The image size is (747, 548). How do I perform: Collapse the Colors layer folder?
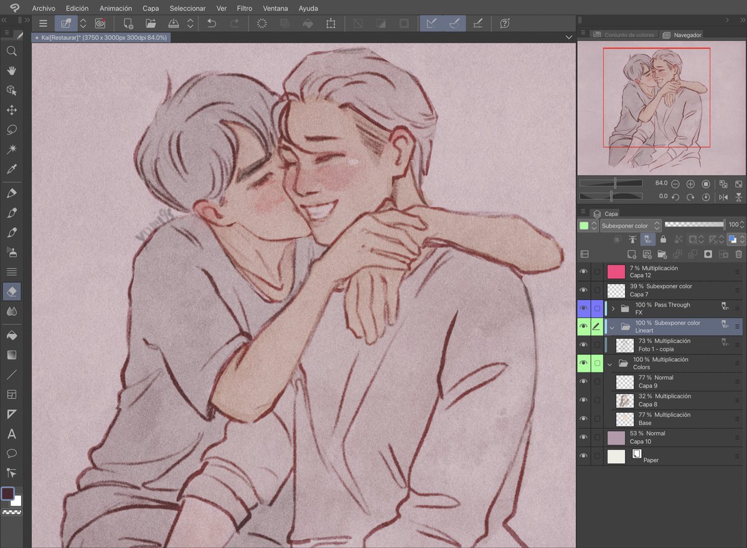pos(610,364)
